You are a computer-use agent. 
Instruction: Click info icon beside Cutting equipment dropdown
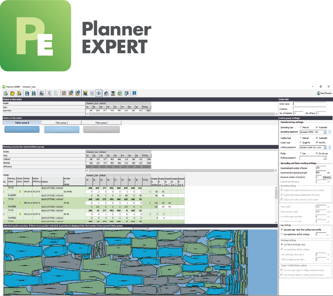329,147
